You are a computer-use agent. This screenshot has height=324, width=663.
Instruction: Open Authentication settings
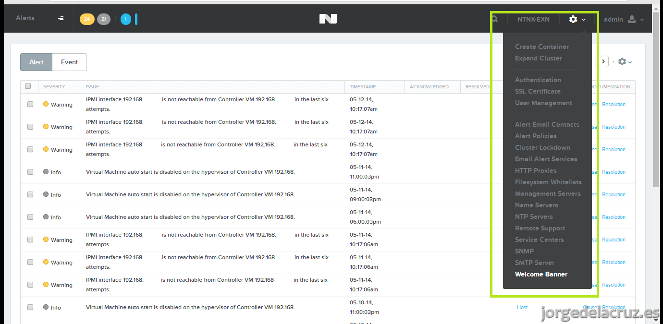point(538,80)
